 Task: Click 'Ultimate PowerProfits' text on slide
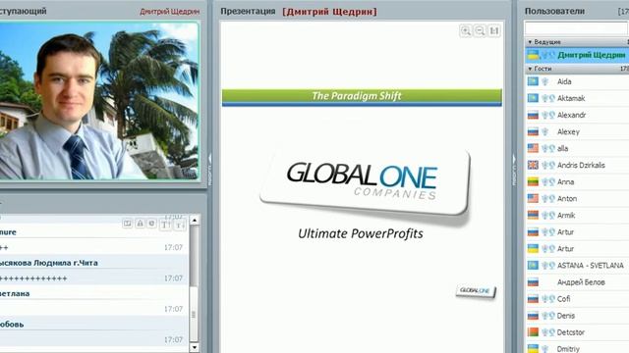pos(361,233)
